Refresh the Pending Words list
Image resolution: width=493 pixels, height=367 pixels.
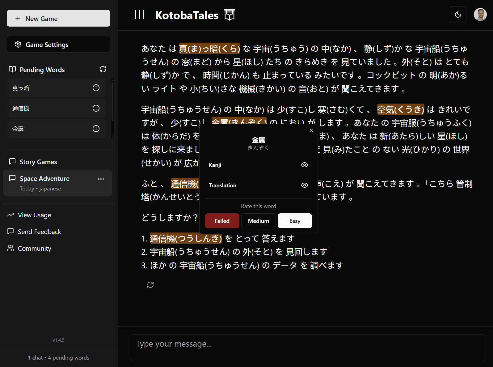[103, 69]
